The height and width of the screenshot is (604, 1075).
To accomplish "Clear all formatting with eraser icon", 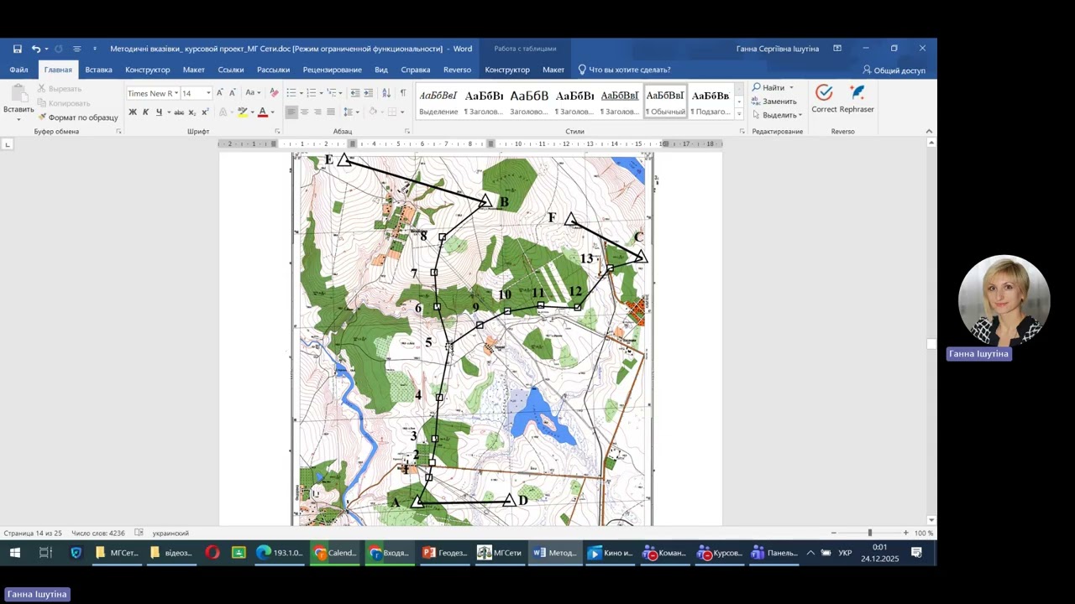I will pyautogui.click(x=274, y=93).
